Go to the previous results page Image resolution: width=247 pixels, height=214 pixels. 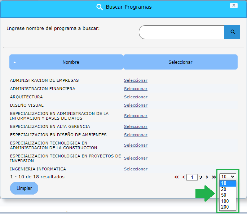click(x=183, y=177)
